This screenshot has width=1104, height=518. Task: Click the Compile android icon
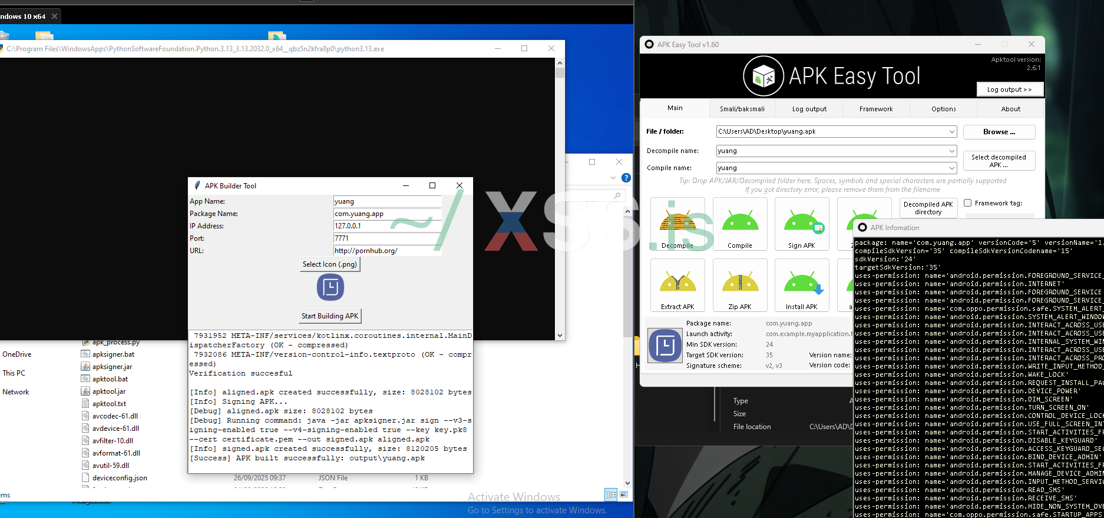pos(740,224)
